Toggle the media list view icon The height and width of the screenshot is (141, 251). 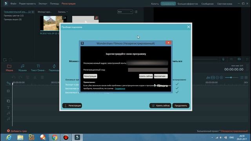click(136, 12)
